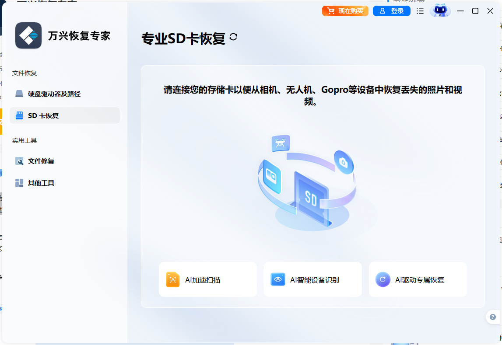Open 文件修复 tool in the sidebar

pos(65,161)
